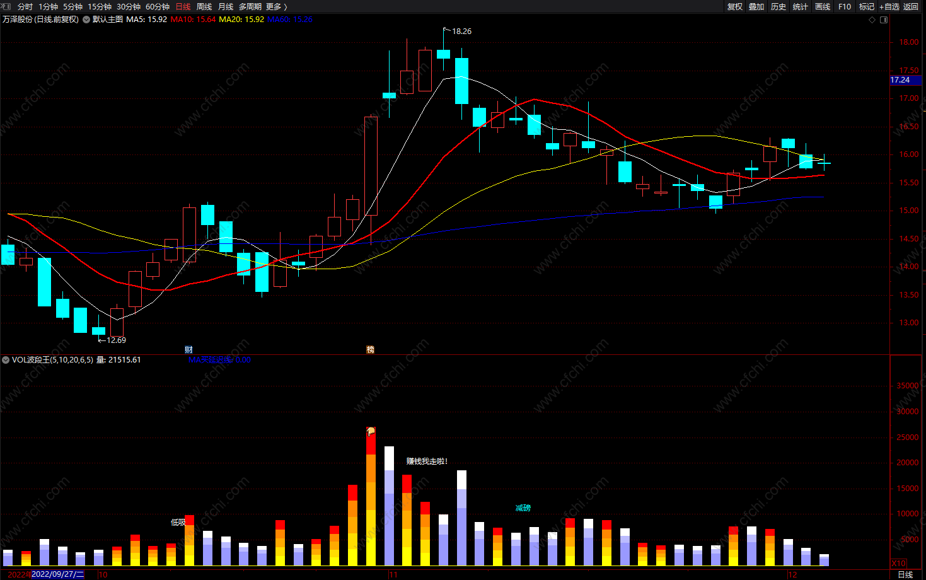
Task: Click the month 10 marker on time axis
Action: tap(103, 574)
